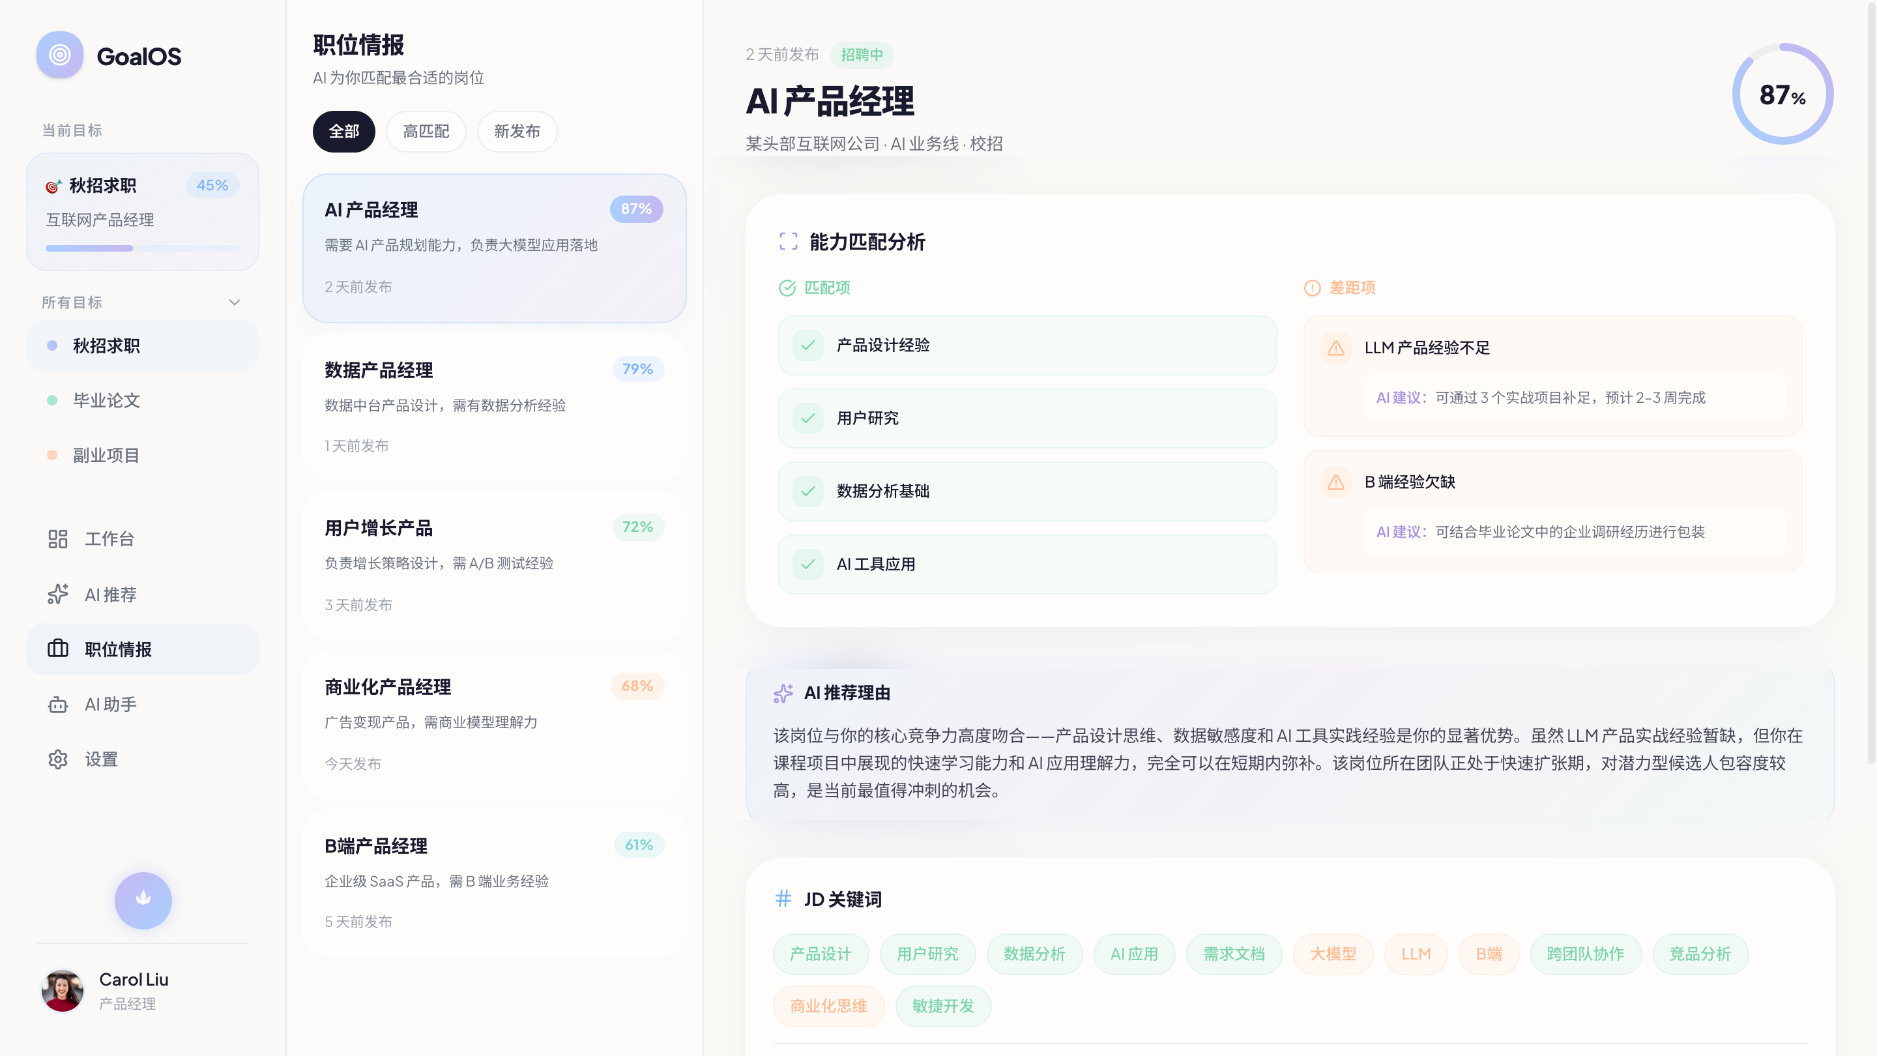Select the 秋招求职 goal in 所有目标

[x=143, y=345]
